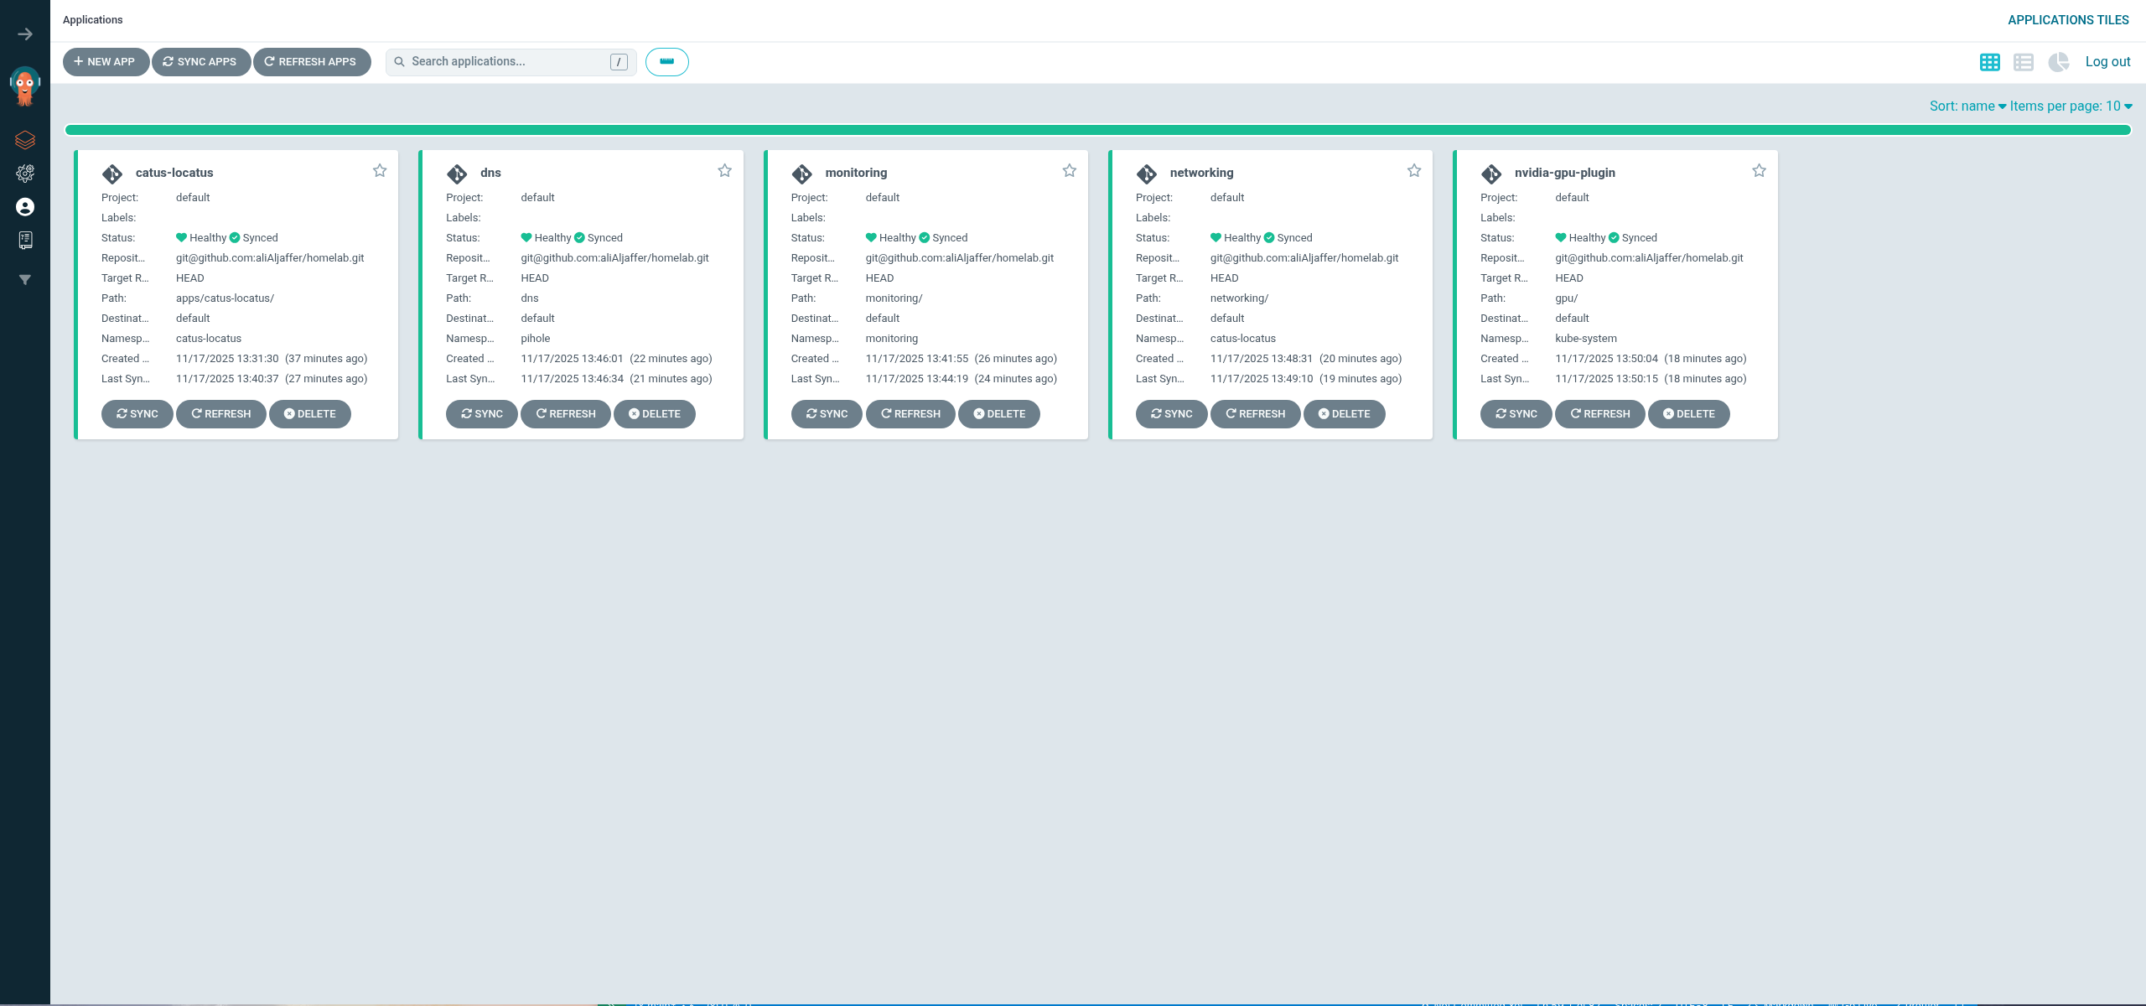Open Applications via the layers sidebar icon
The width and height of the screenshot is (2146, 1006).
pyautogui.click(x=25, y=139)
